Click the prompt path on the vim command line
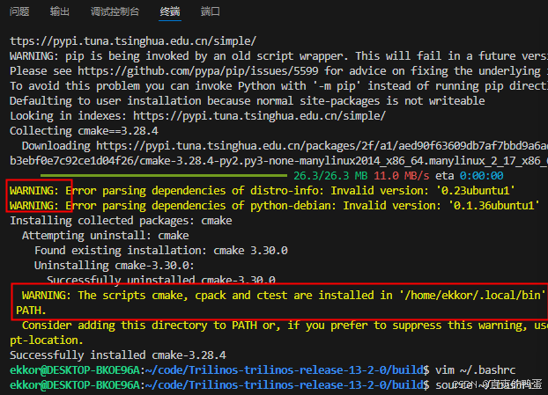 (285, 370)
